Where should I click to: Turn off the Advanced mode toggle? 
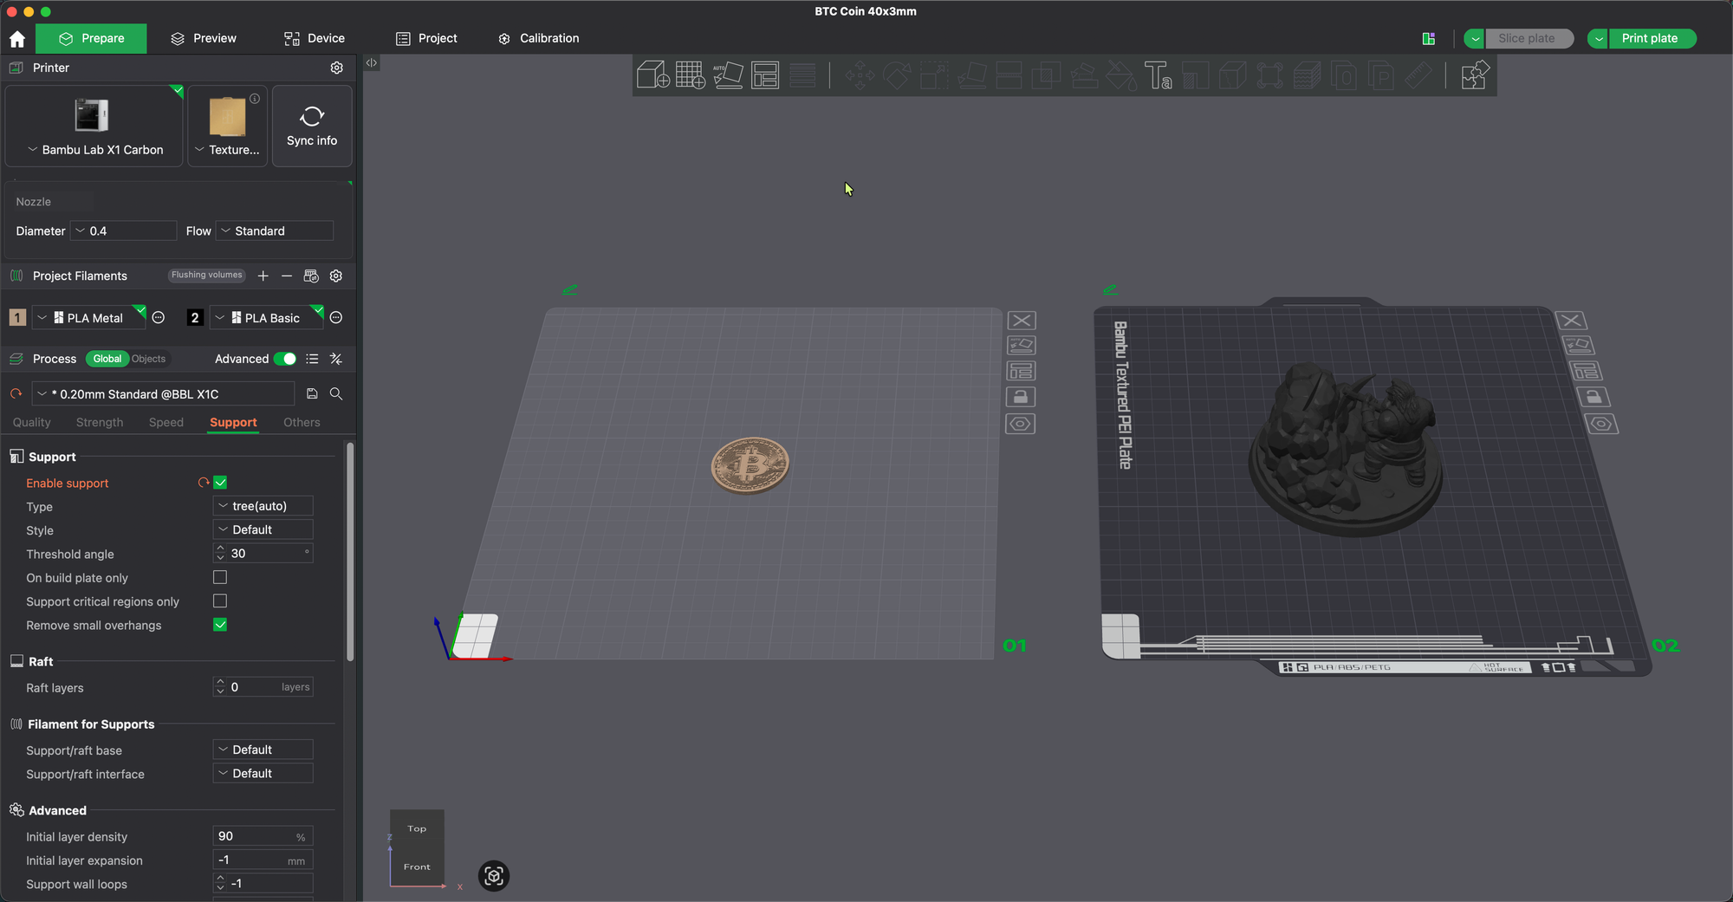(x=285, y=359)
